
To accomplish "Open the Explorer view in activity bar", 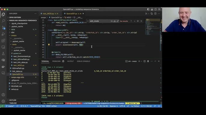I will (3, 14).
